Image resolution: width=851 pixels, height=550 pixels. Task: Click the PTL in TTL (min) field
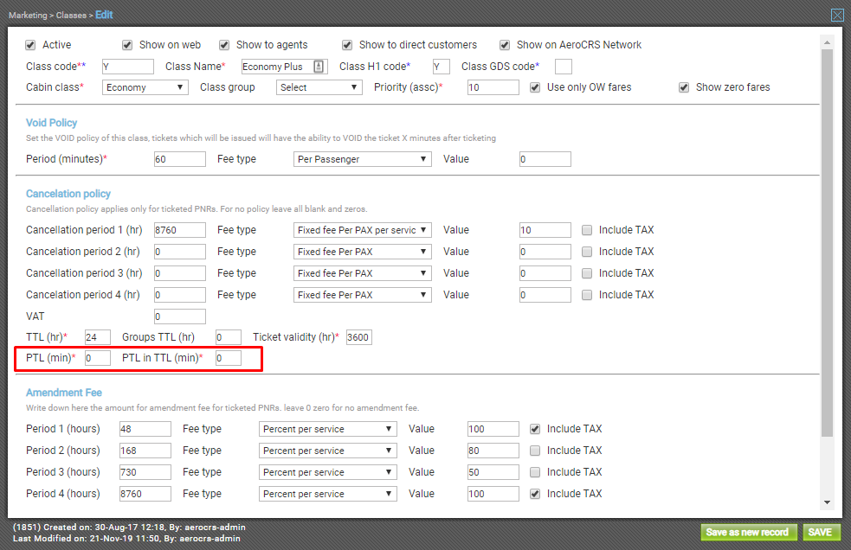click(228, 358)
